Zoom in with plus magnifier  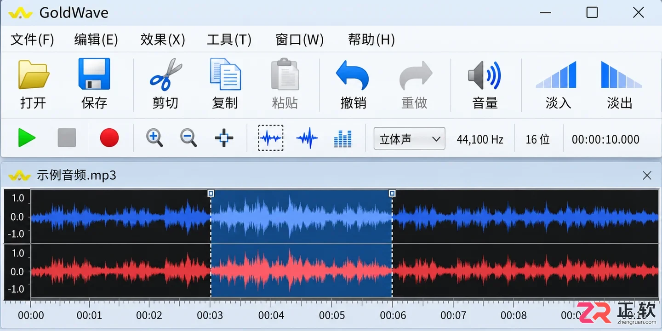click(155, 138)
